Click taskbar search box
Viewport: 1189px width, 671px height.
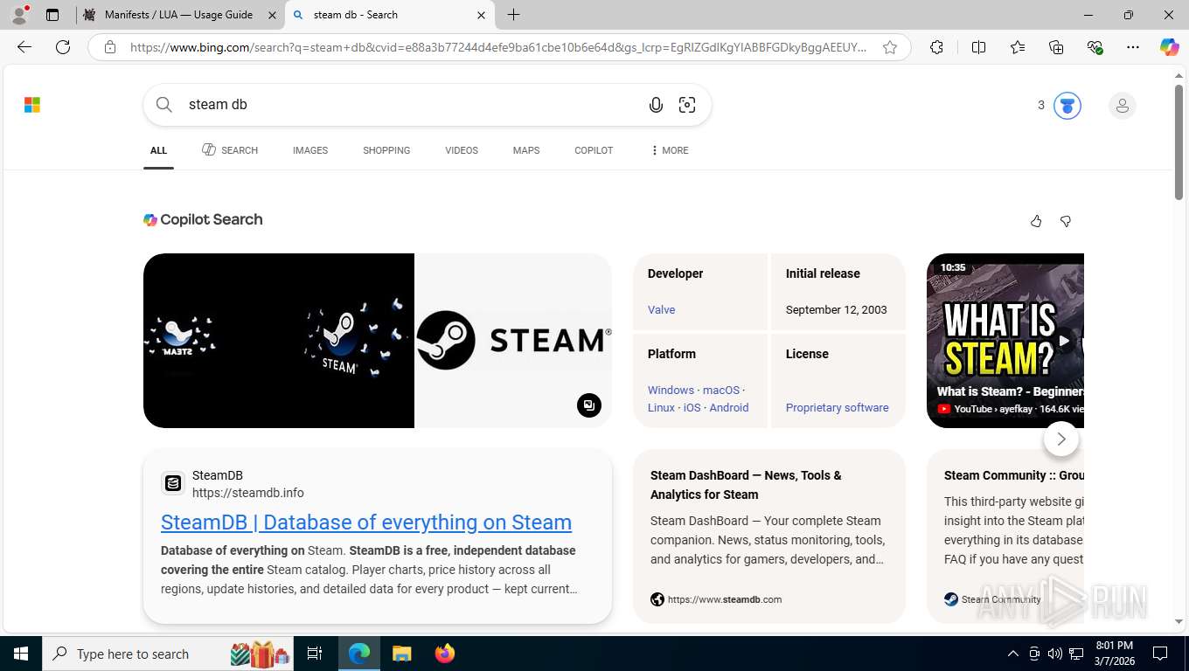168,654
